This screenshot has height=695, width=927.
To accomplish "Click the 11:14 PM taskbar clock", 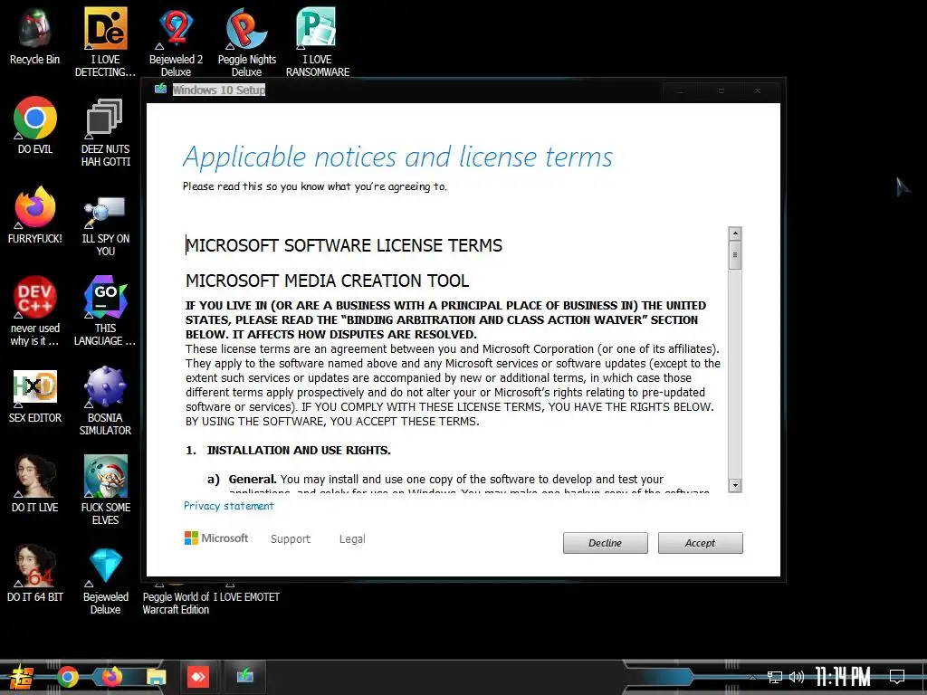I will click(843, 677).
